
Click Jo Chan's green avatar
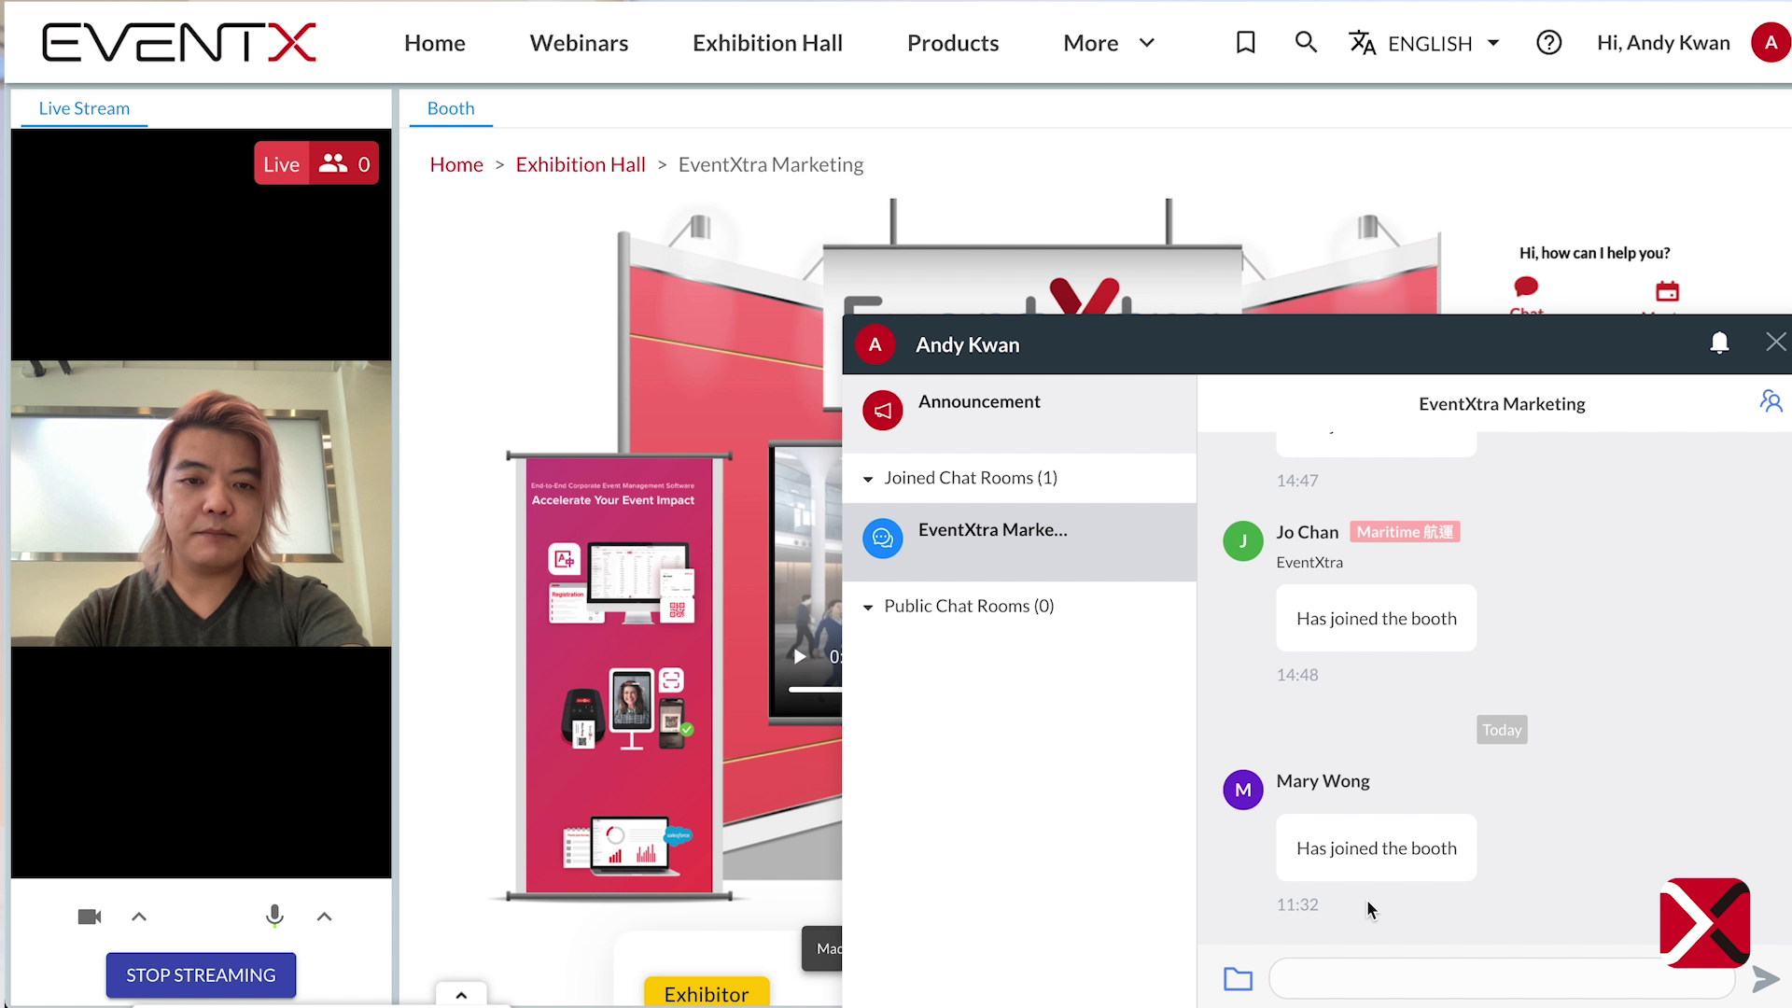pyautogui.click(x=1243, y=541)
